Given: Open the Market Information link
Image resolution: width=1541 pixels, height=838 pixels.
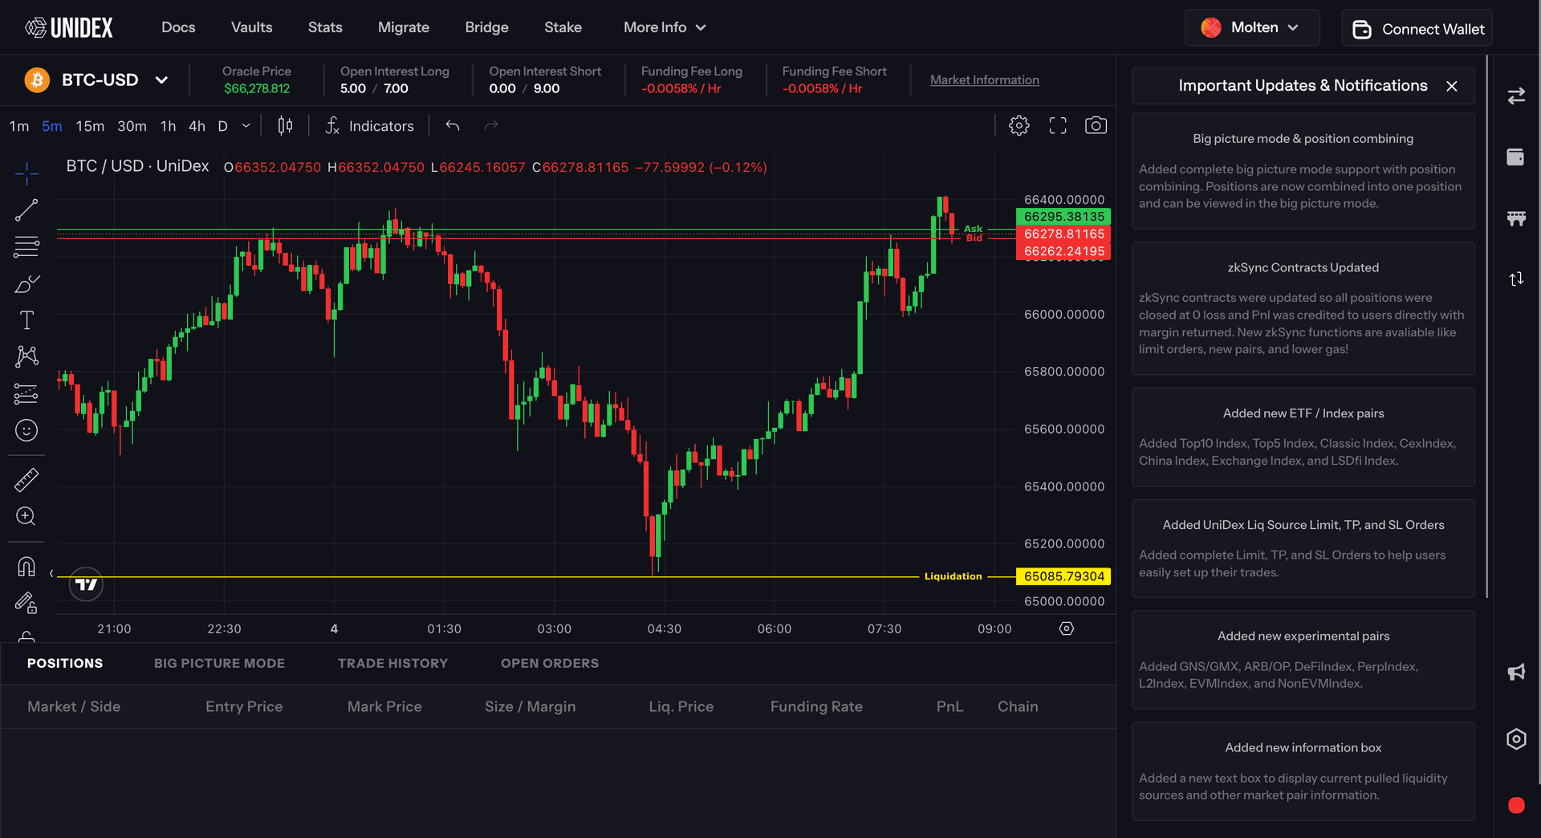Looking at the screenshot, I should coord(985,79).
